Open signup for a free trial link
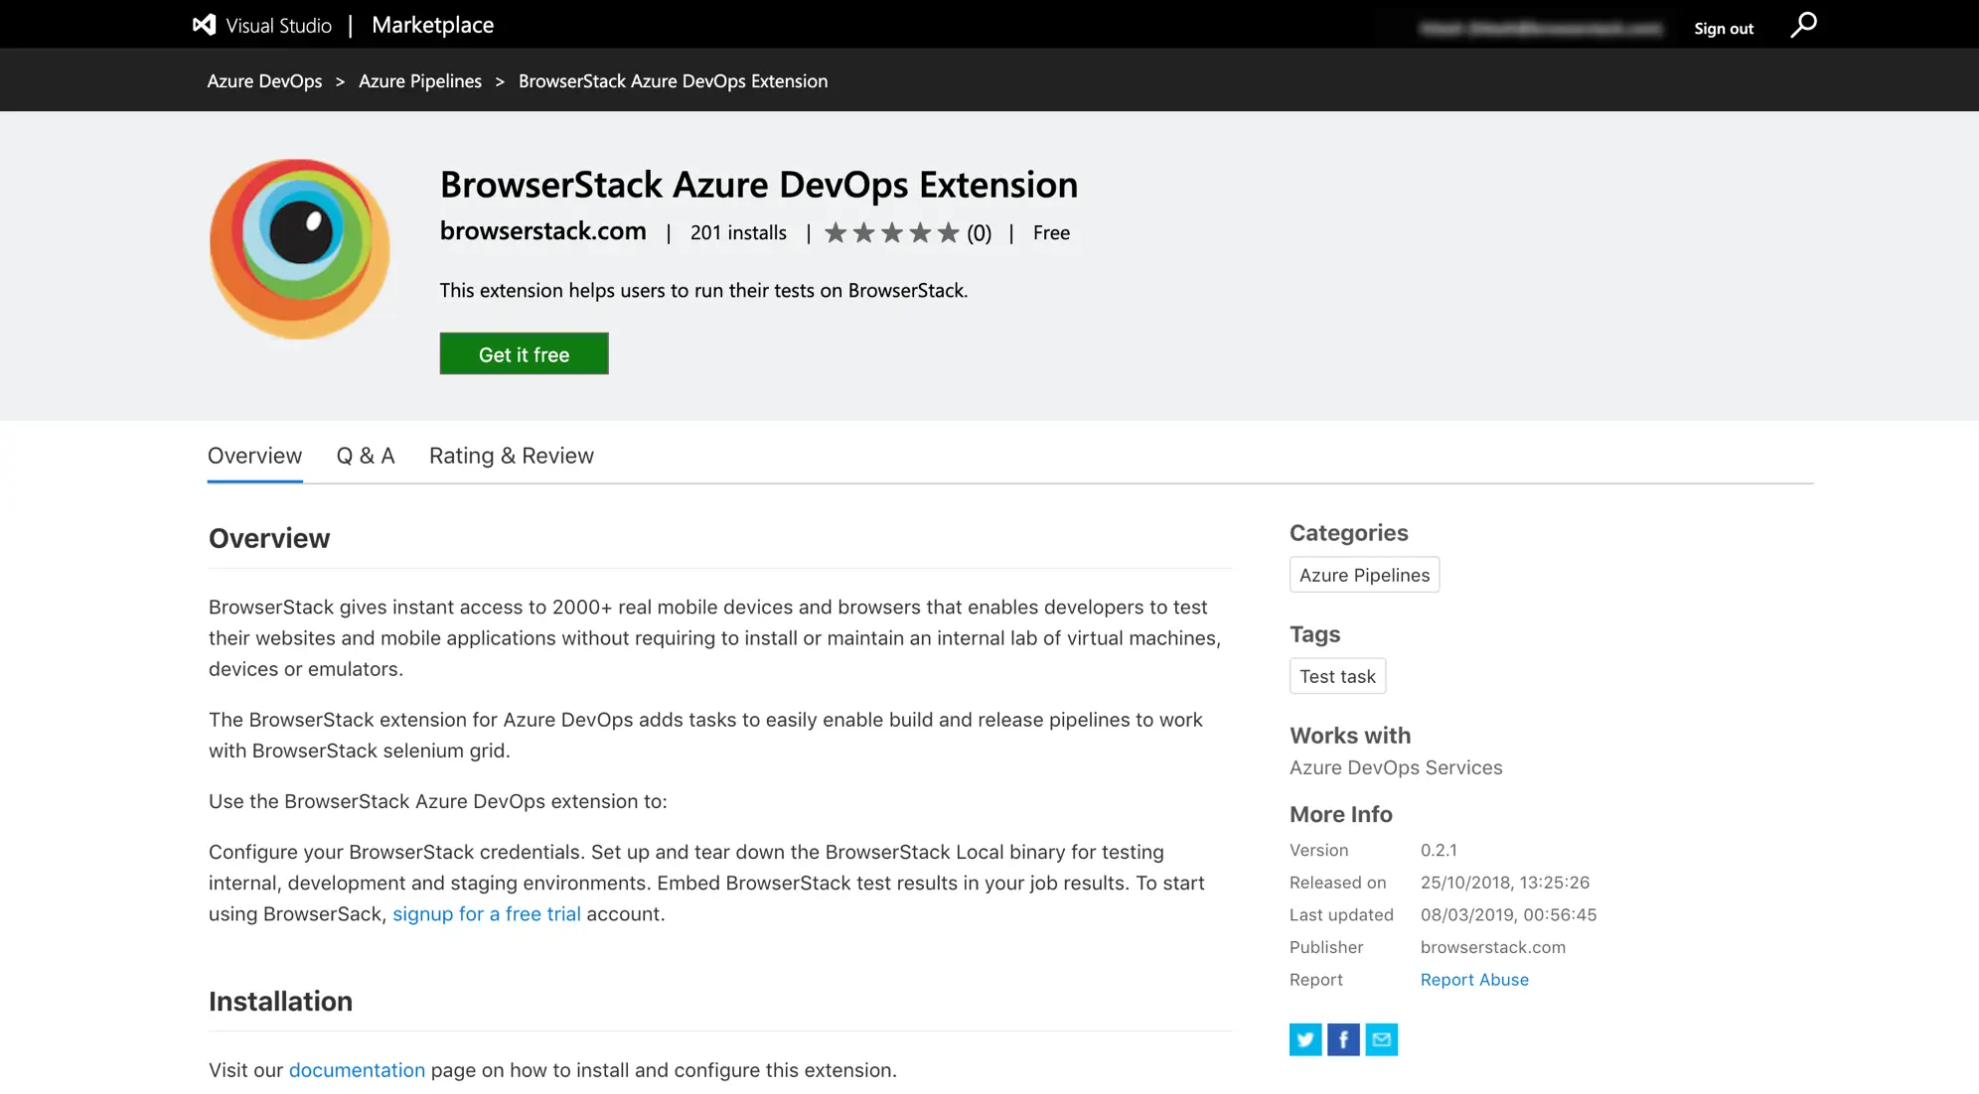This screenshot has width=1979, height=1094. coord(486,913)
